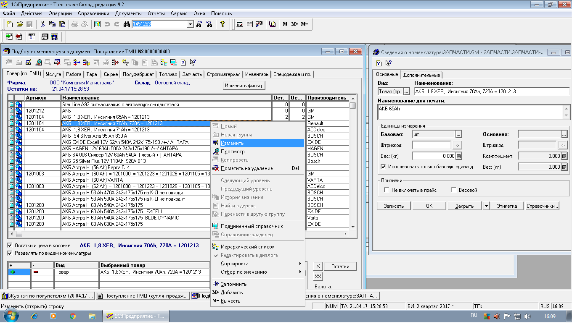Click the scissors cut icon in toolbar
Viewport: 572px width, 324px height.
pos(42,24)
